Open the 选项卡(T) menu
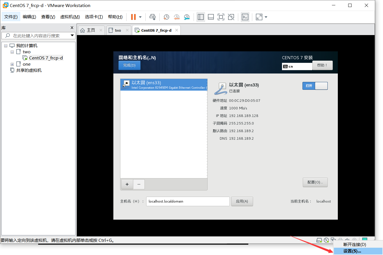The height and width of the screenshot is (255, 383). coord(94,17)
